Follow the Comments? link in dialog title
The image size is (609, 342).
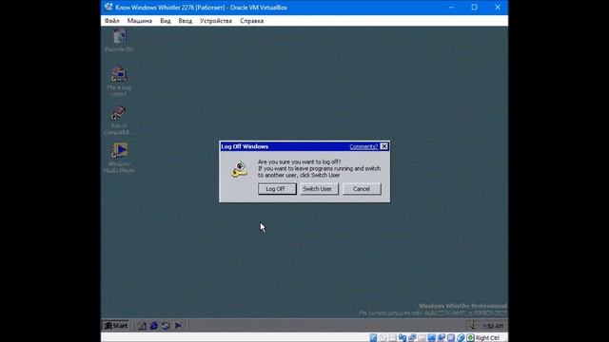tap(363, 146)
